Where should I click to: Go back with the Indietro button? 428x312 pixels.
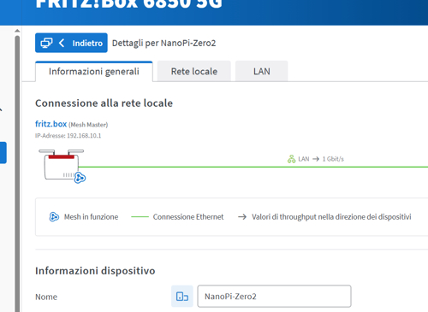coord(71,43)
